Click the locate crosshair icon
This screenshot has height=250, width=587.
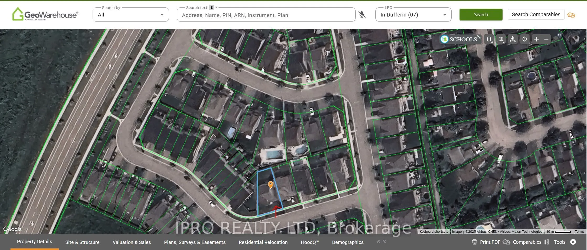(525, 39)
